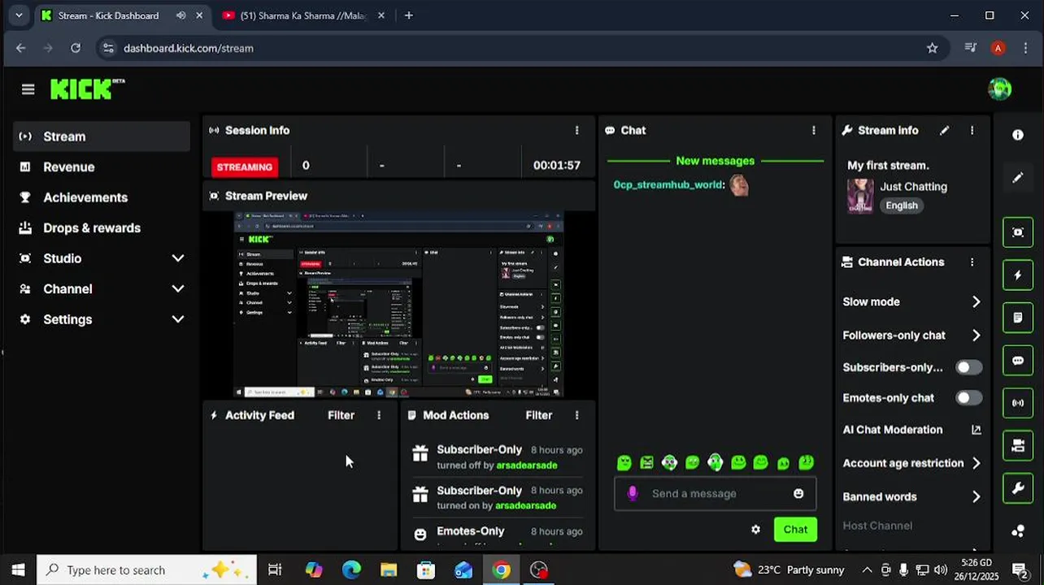
Task: Toggle the lightning activity feed icon in sidebar
Action: click(x=1018, y=275)
